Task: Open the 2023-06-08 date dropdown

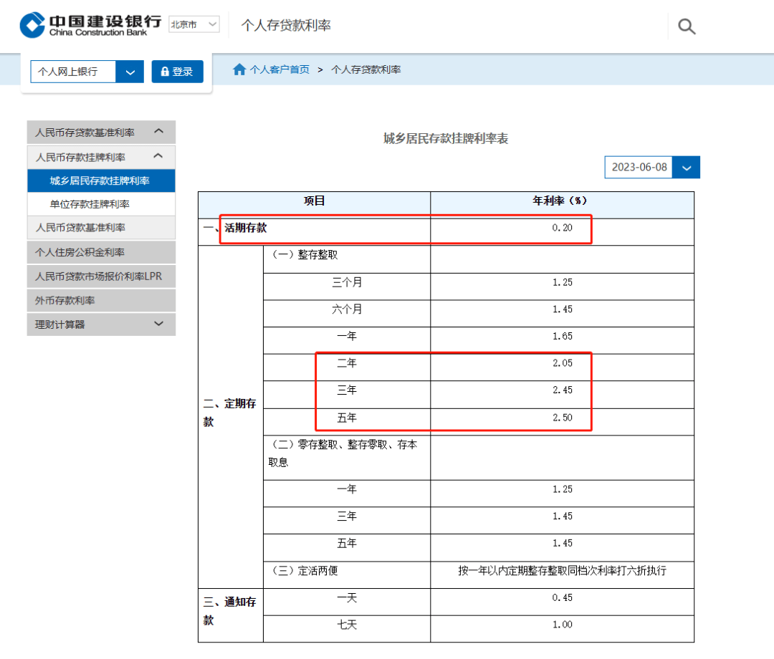Action: coord(686,167)
